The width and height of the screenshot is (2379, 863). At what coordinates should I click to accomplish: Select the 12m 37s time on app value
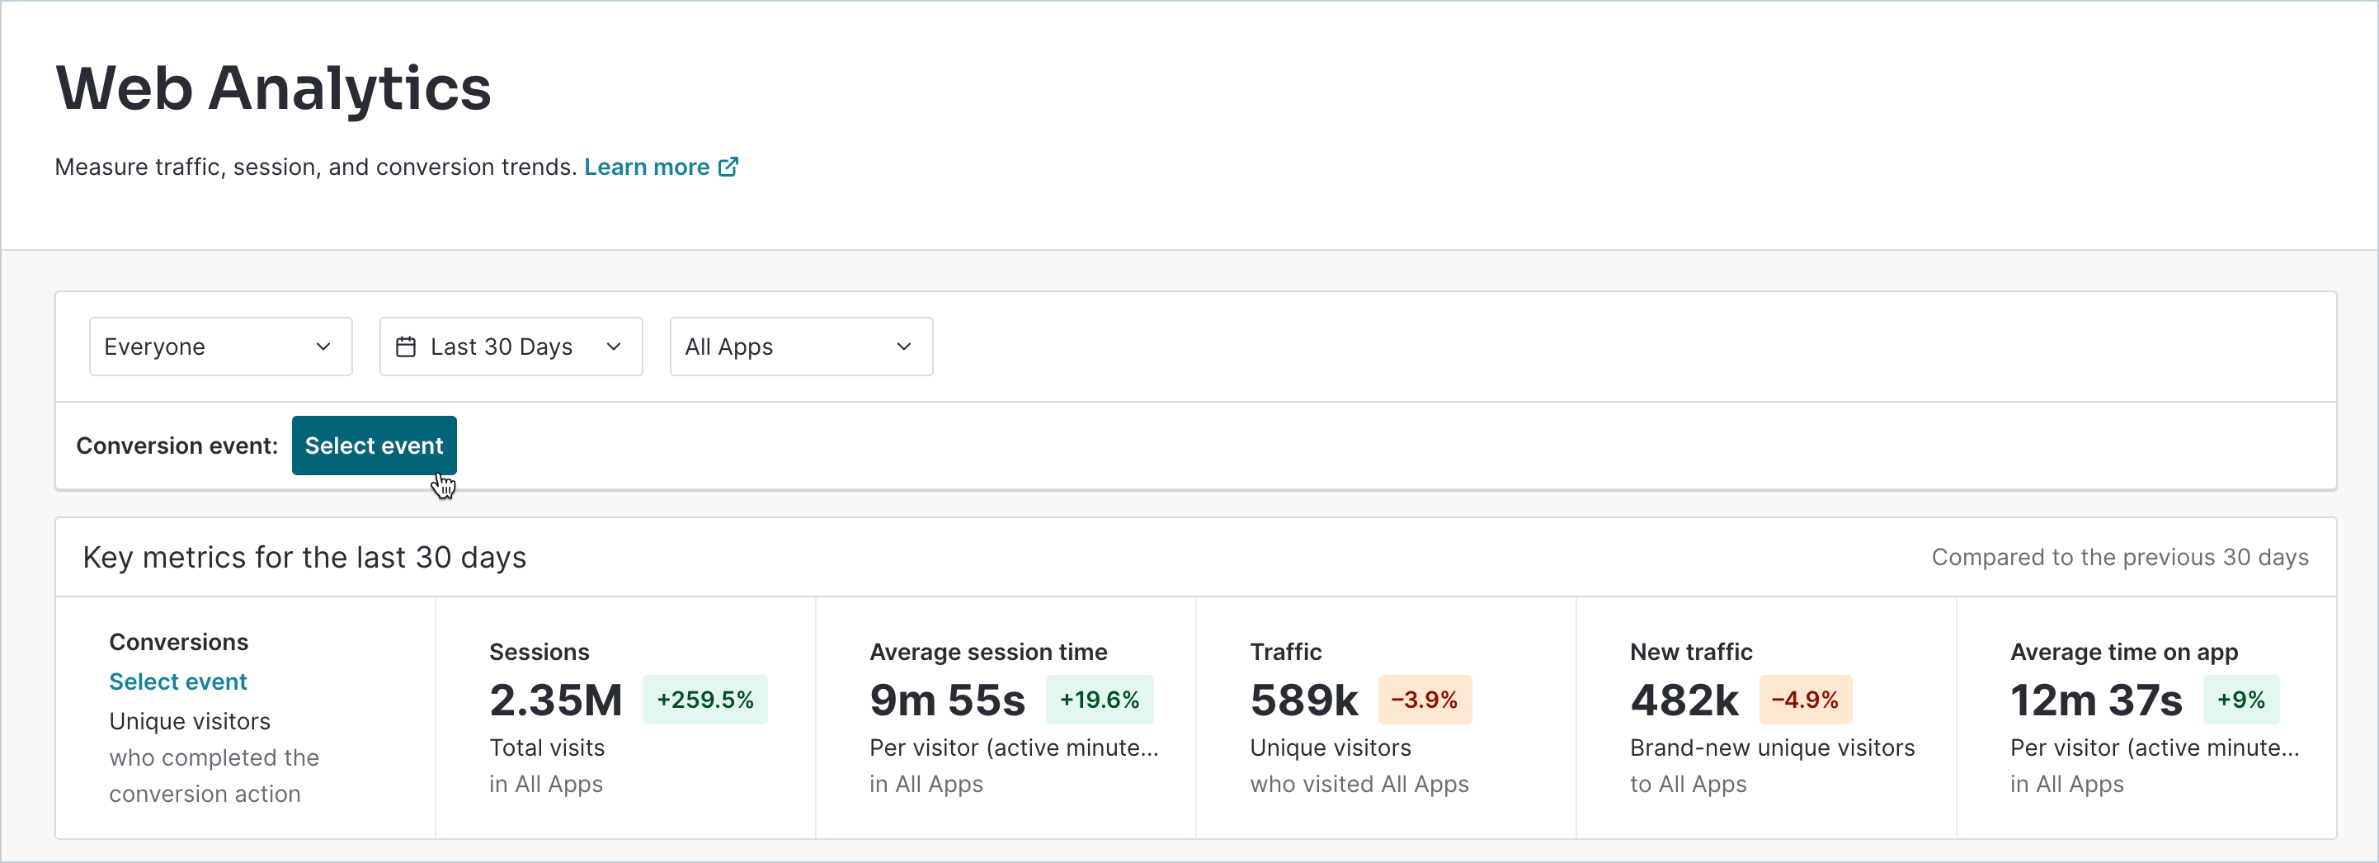tap(2096, 700)
